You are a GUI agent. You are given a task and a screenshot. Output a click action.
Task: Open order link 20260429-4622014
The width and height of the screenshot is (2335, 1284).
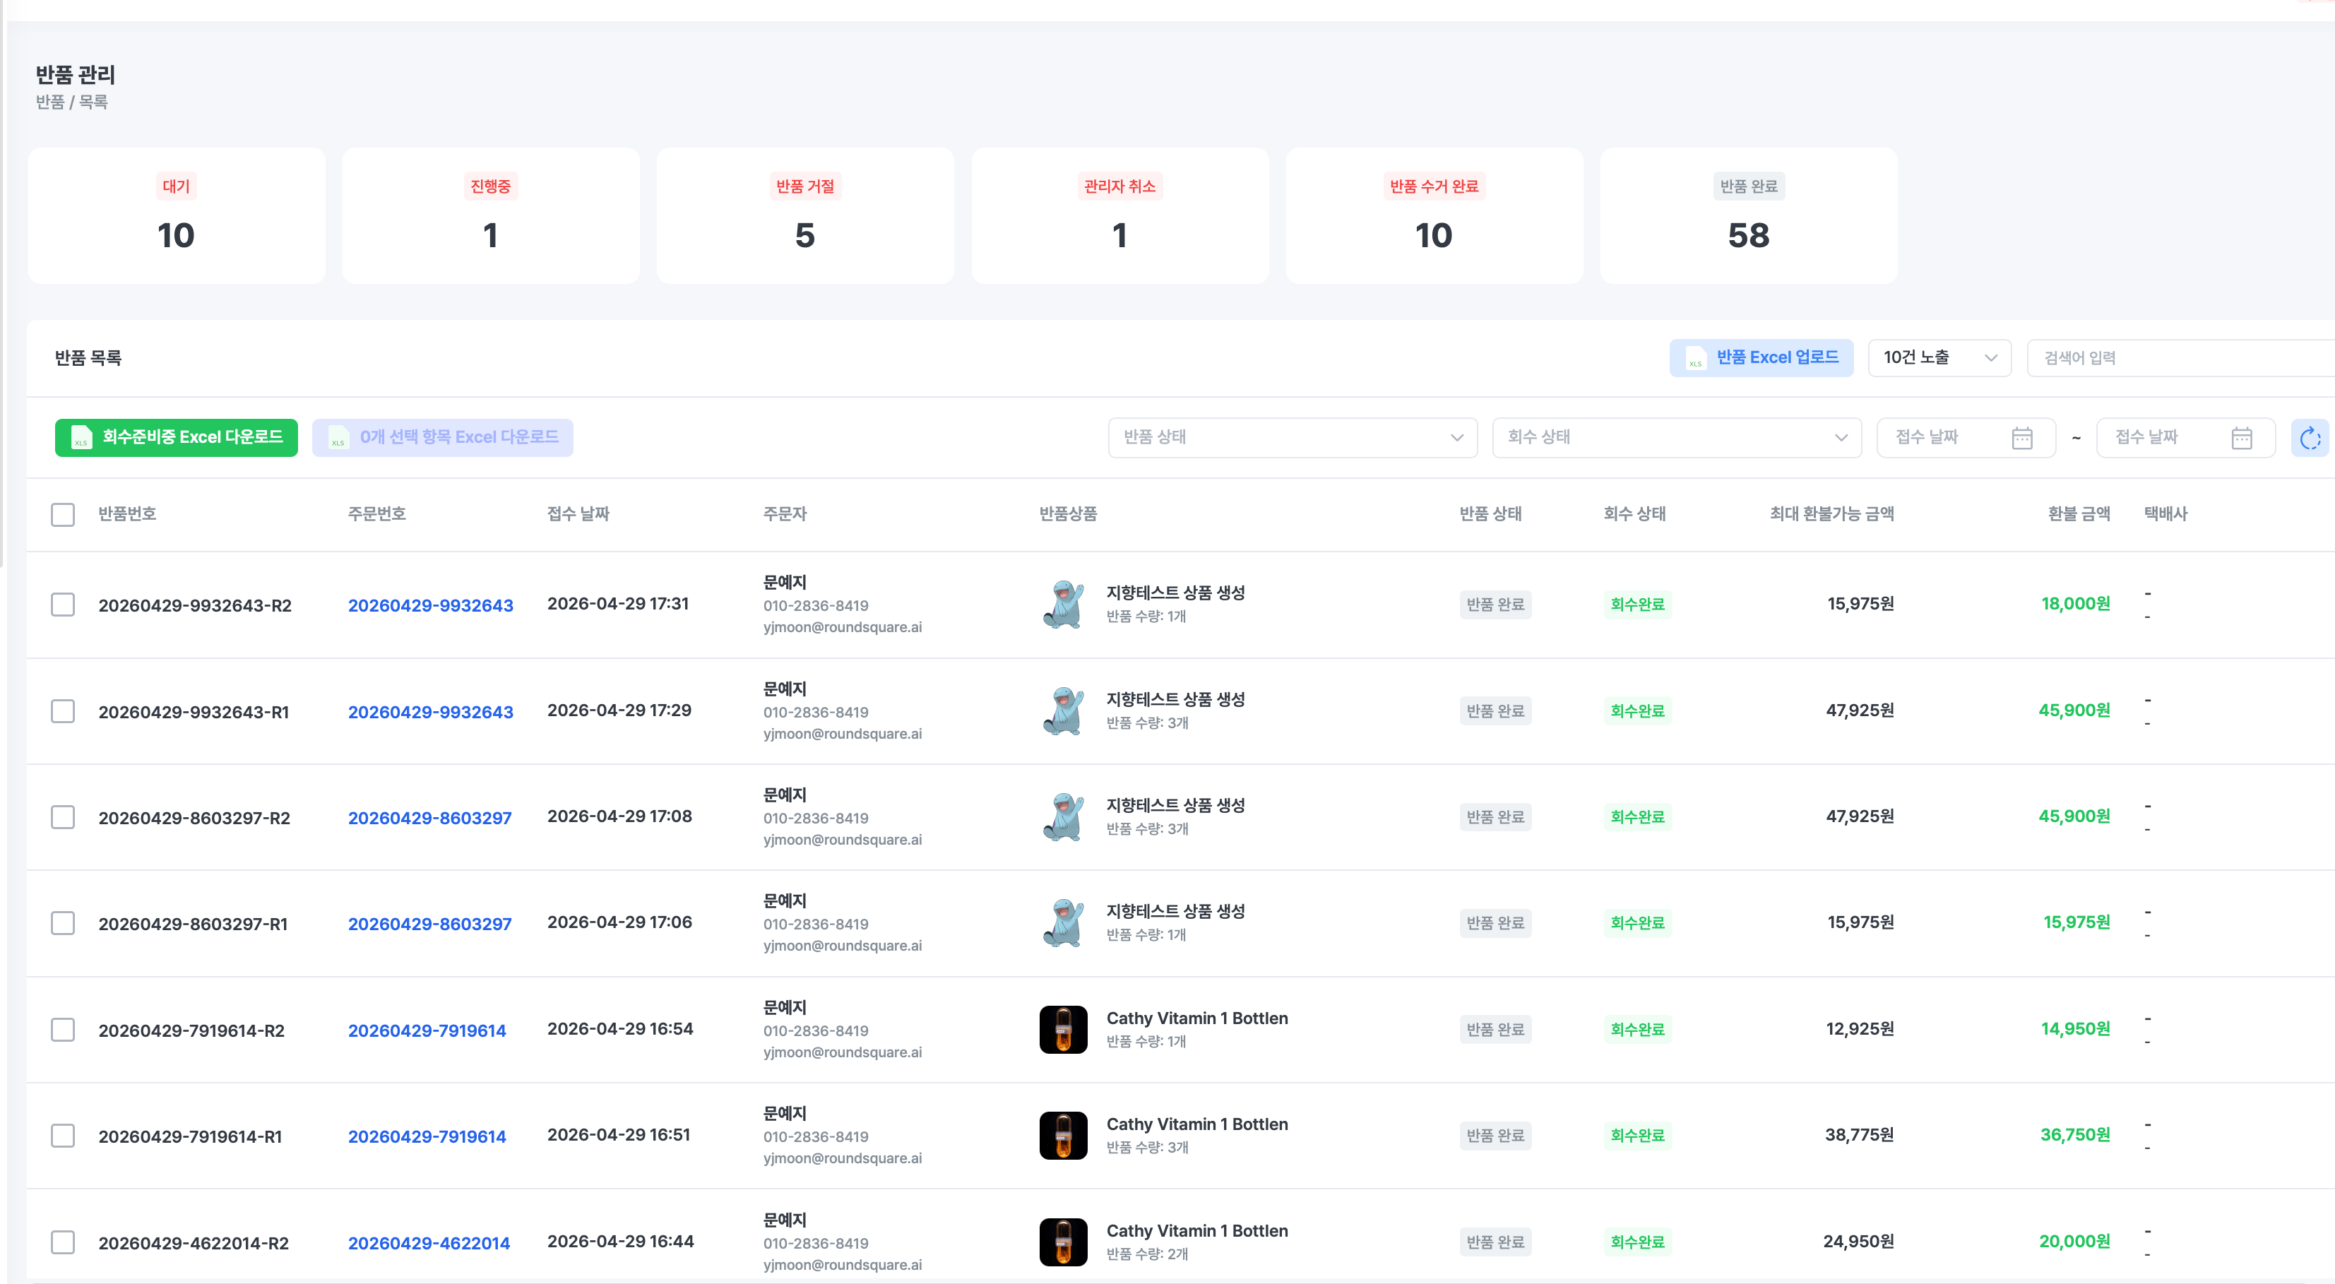429,1243
